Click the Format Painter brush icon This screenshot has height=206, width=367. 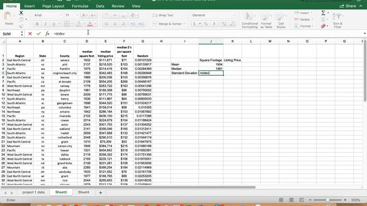[21, 26]
